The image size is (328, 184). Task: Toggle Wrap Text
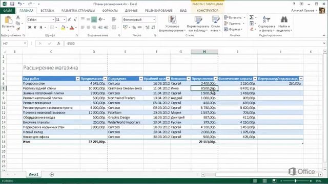(114, 19)
